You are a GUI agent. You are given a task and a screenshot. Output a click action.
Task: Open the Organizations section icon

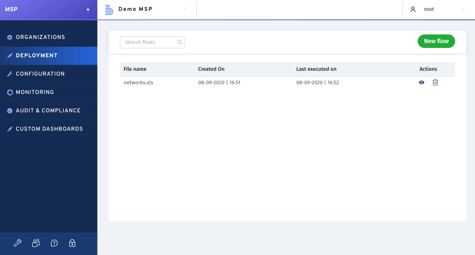point(9,37)
